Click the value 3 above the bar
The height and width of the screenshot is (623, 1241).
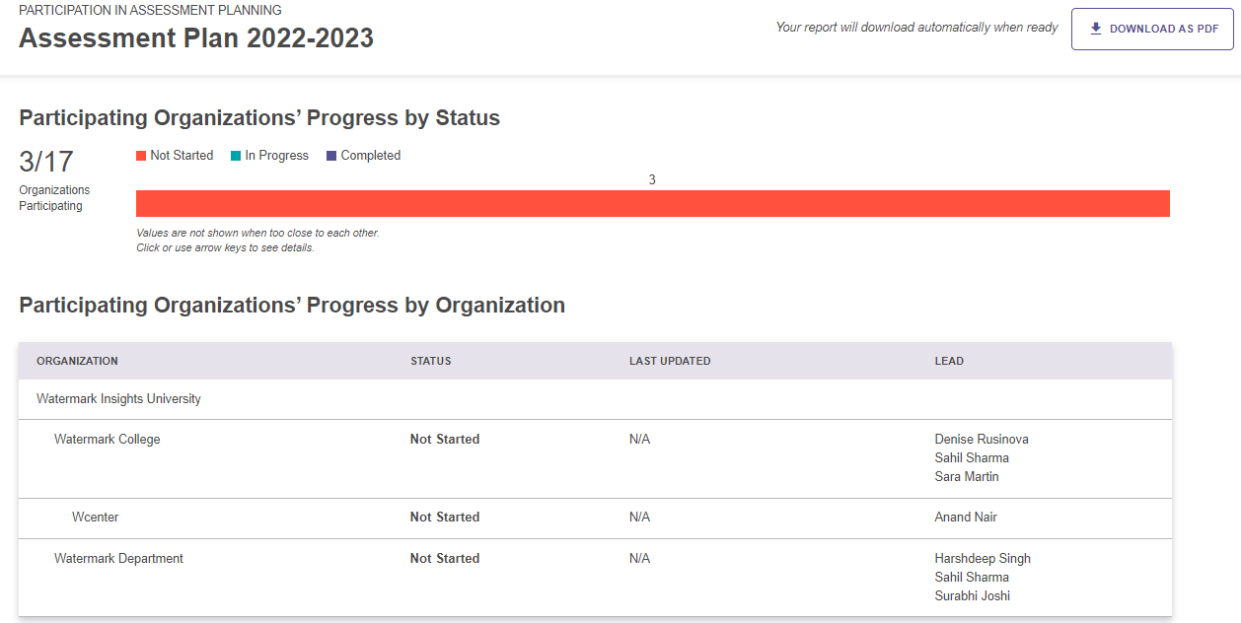point(652,180)
